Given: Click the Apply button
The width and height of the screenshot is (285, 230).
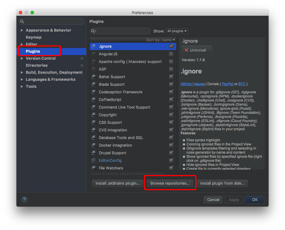Looking at the screenshot, I should pos(234,200).
